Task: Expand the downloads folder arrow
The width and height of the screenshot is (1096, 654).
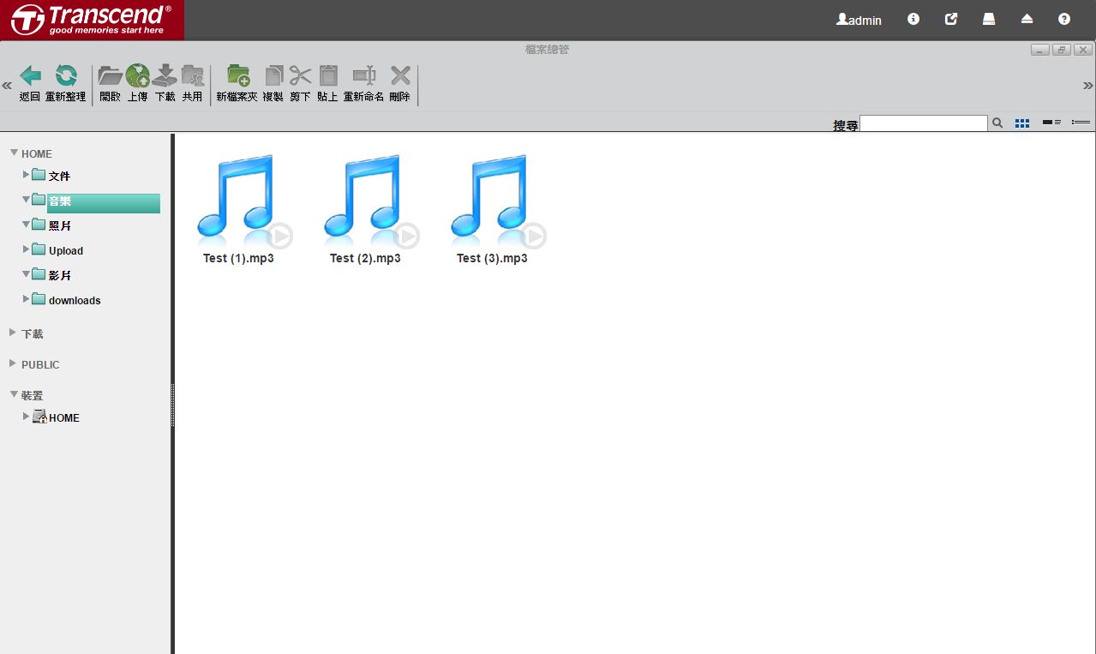Action: (x=27, y=298)
